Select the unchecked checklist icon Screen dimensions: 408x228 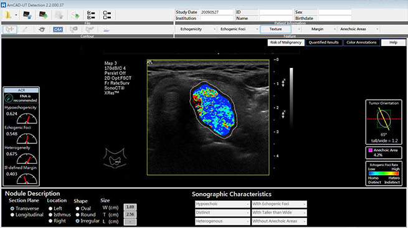click(107, 15)
